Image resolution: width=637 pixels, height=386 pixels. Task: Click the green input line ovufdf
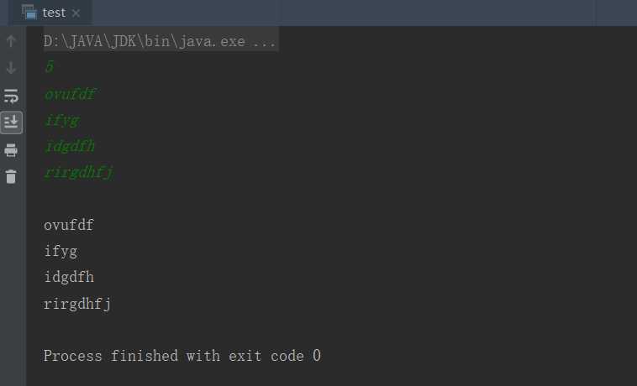pyautogui.click(x=70, y=94)
